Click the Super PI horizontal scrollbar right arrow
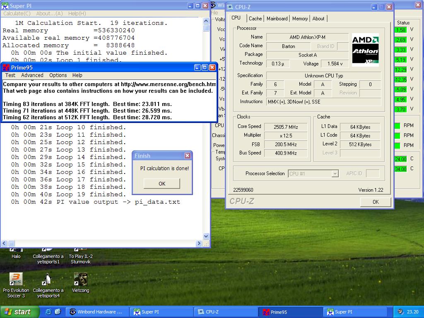This screenshot has height=318, width=424. point(199,243)
